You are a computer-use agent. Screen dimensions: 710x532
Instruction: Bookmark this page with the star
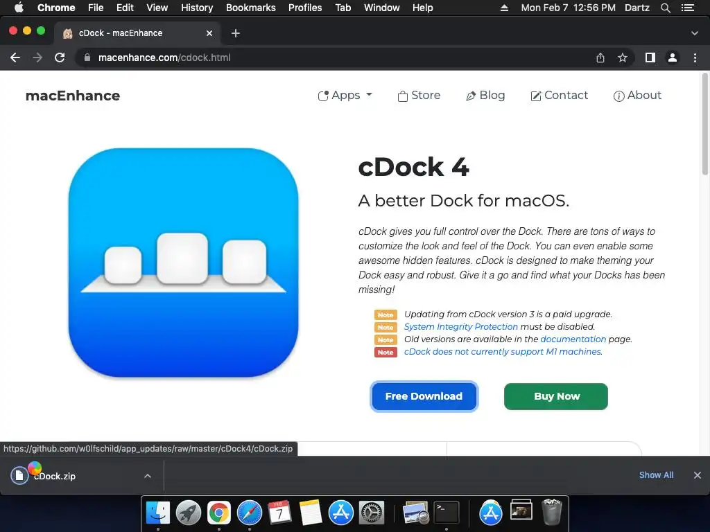[x=623, y=57]
